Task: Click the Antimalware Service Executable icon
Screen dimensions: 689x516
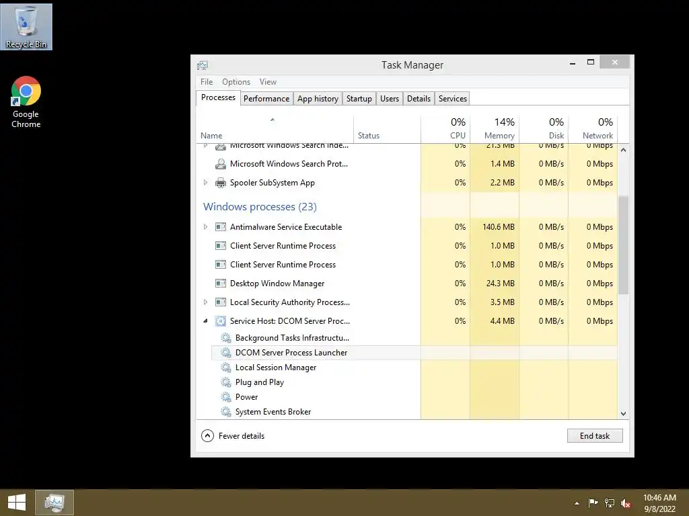Action: [x=220, y=227]
